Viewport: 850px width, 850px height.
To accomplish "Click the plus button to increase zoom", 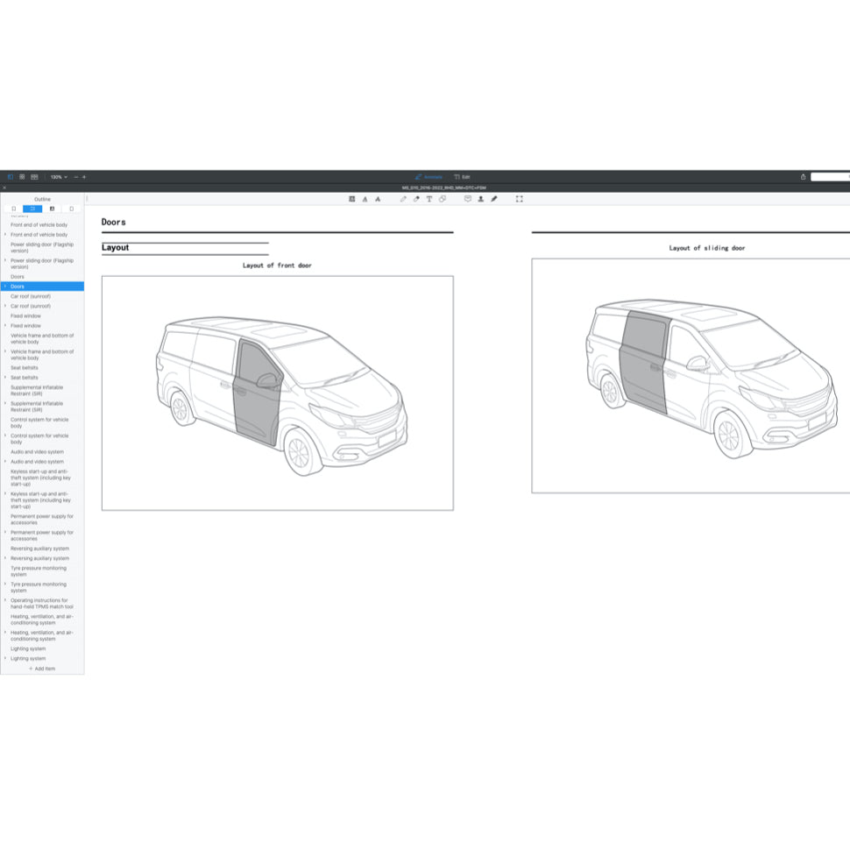I will click(84, 177).
